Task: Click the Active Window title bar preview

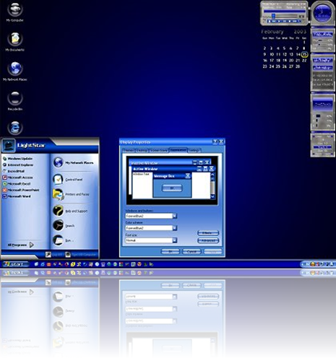Action: point(173,169)
